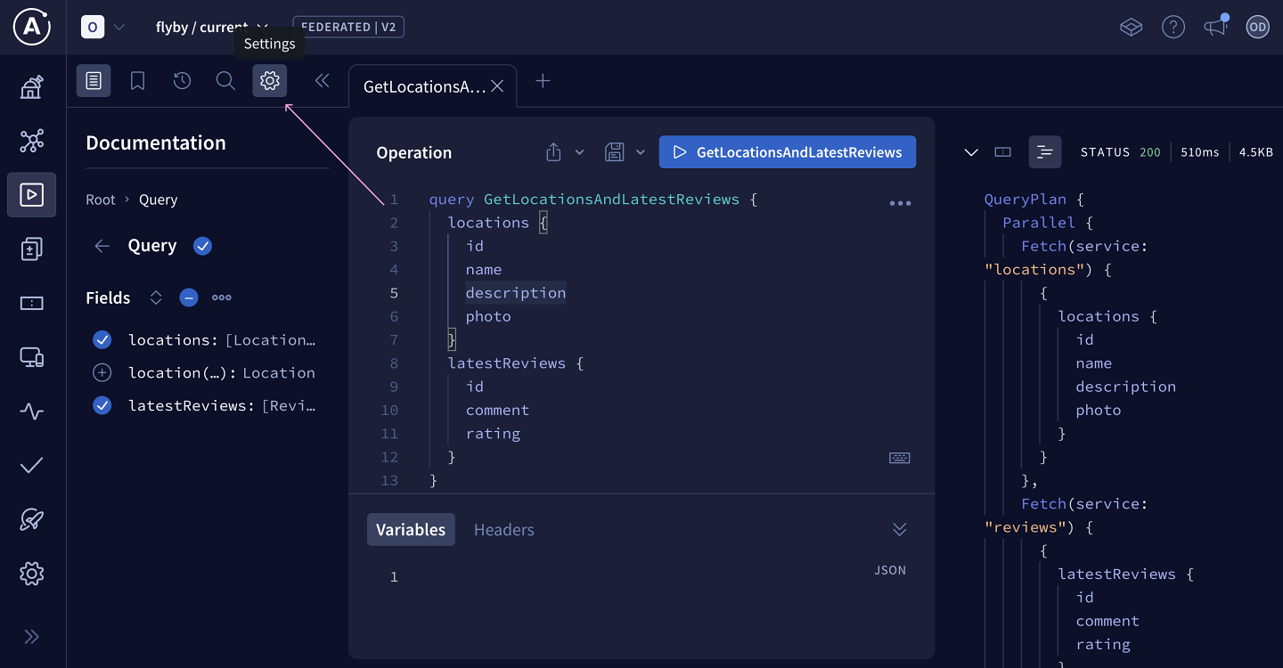The height and width of the screenshot is (668, 1283).
Task: Collapse the Documentation panel with double chevron
Action: point(323,81)
